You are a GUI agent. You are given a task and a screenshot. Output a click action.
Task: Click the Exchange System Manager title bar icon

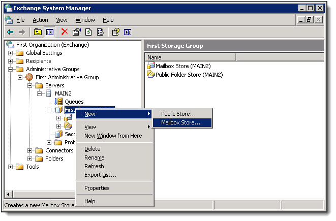click(9, 8)
